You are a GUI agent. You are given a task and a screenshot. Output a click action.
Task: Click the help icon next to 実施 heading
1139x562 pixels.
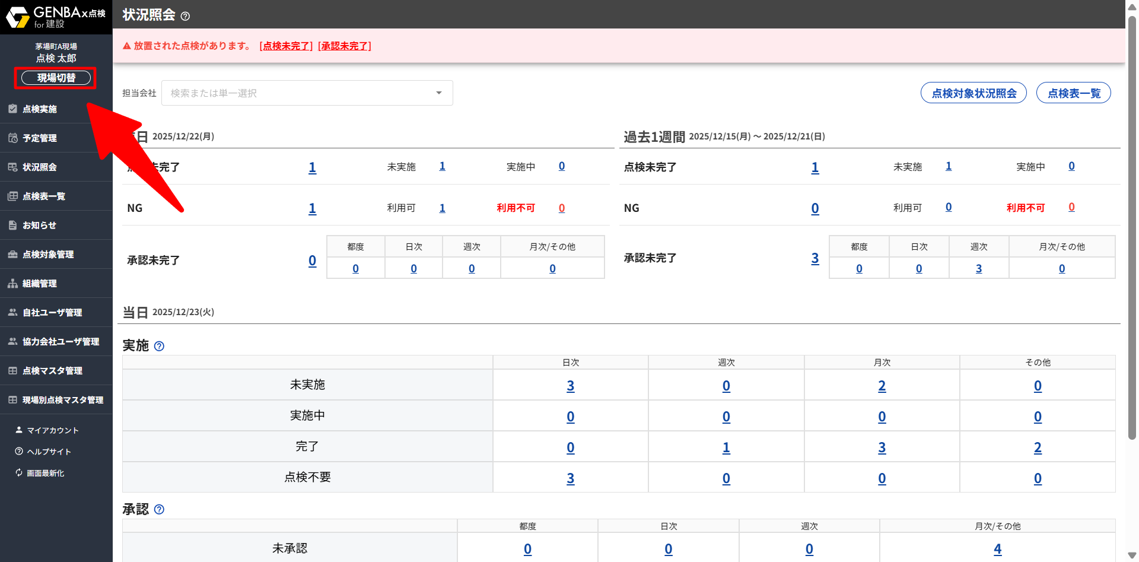159,346
